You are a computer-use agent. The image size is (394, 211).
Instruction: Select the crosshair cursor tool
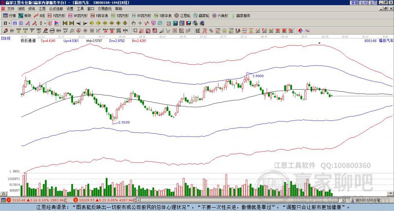(140, 23)
